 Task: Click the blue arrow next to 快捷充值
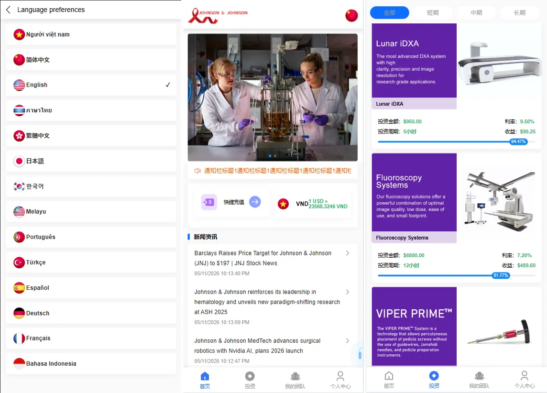point(255,202)
